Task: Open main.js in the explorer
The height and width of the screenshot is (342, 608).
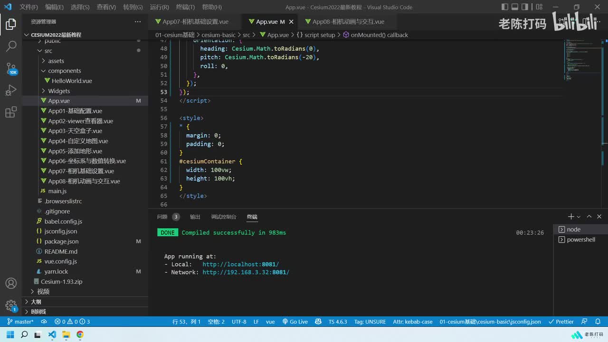Action: tap(57, 191)
